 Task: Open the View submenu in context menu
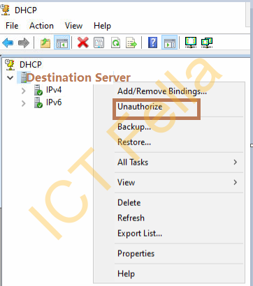click(x=169, y=183)
